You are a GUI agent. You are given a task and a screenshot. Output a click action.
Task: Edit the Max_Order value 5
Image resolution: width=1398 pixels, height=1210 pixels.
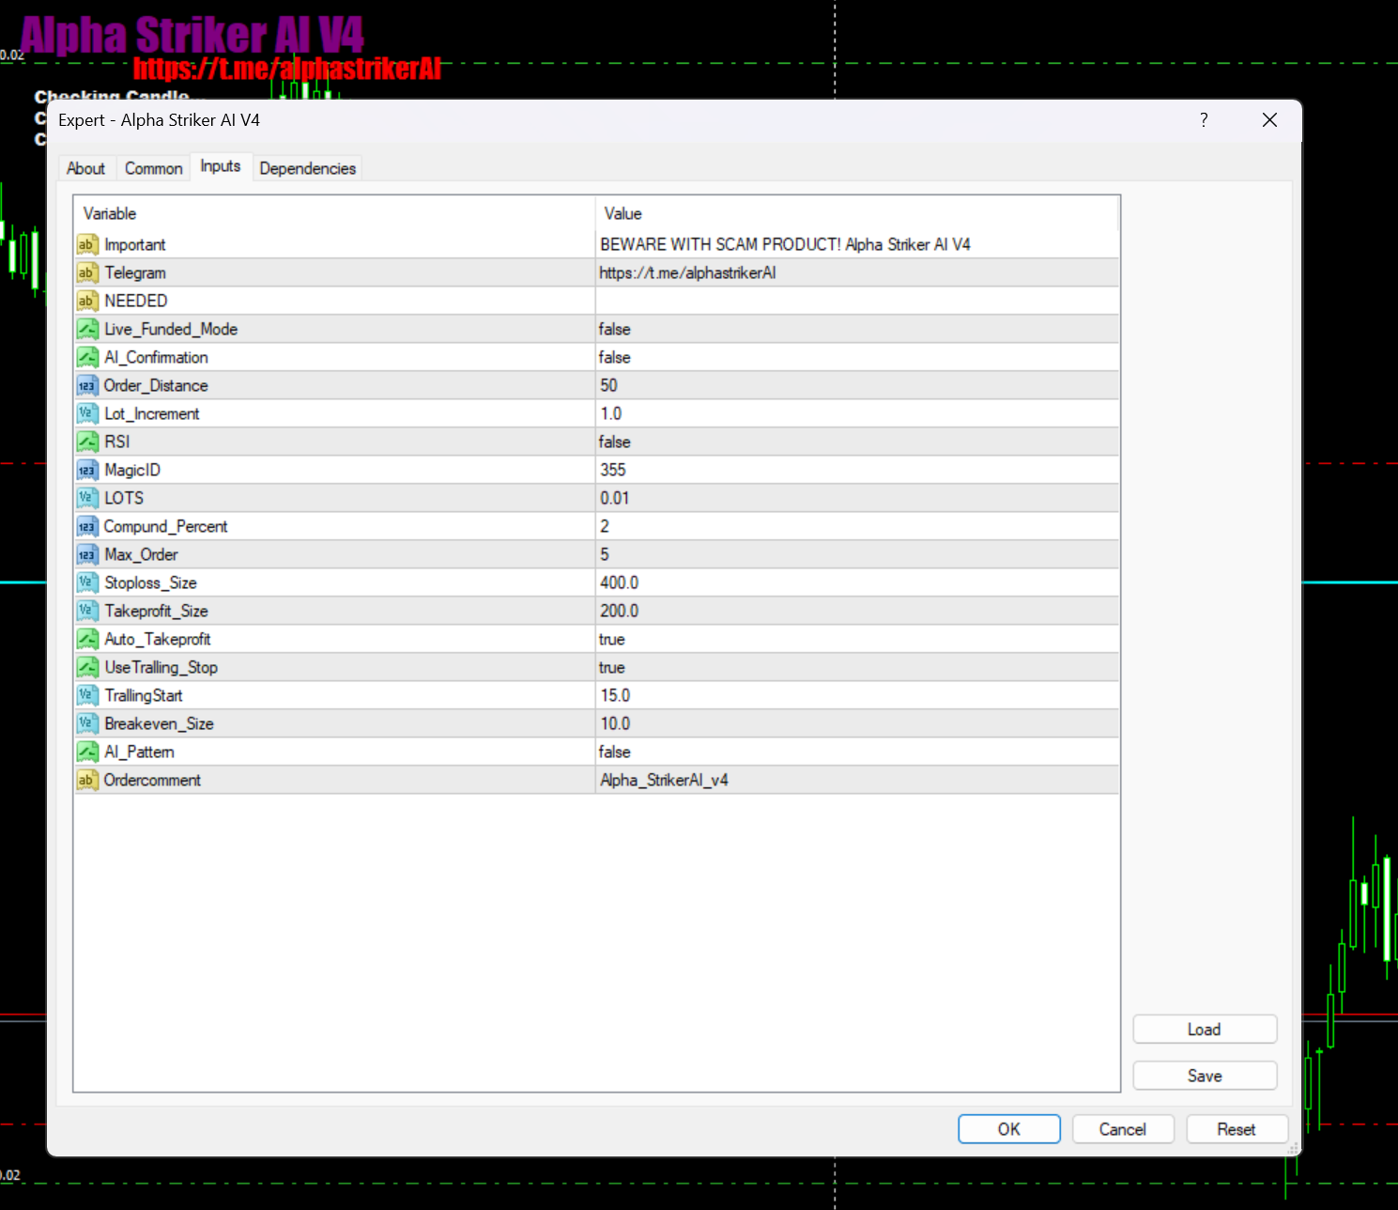click(857, 554)
